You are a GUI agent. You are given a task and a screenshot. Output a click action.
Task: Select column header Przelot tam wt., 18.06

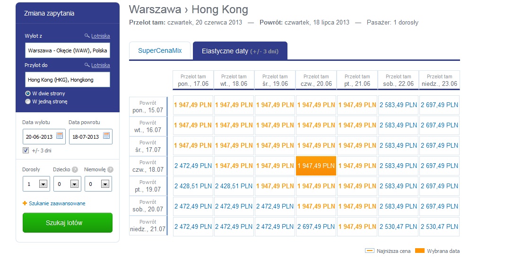[234, 80]
